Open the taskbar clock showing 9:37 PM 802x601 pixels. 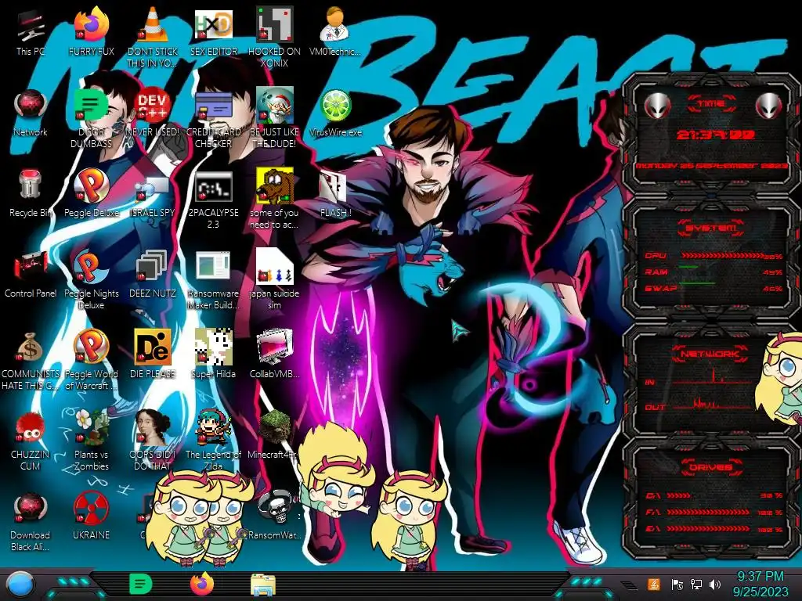click(760, 584)
